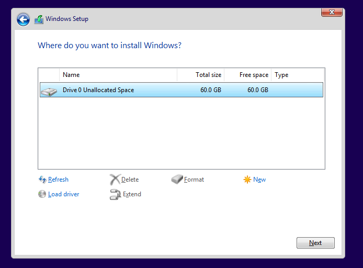Viewport: 363px width, 268px height.
Task: Click the 60.0 GB free space value
Action: (x=258, y=90)
